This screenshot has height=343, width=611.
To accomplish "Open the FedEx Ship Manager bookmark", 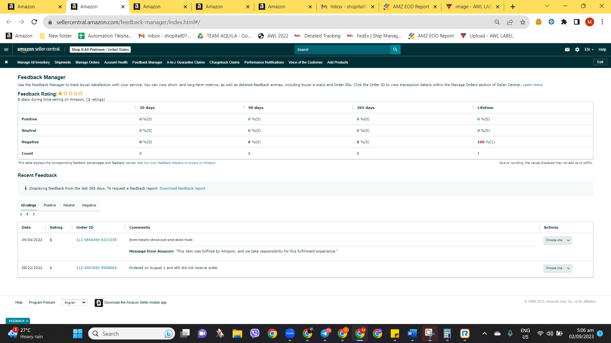I will click(374, 36).
